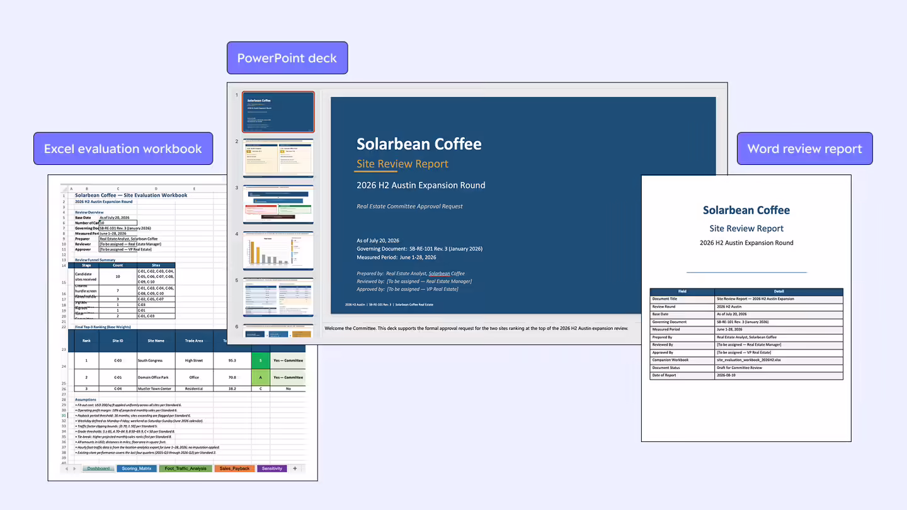Go to the Sensitivity sheet tab
The height and width of the screenshot is (510, 907).
[x=272, y=468]
